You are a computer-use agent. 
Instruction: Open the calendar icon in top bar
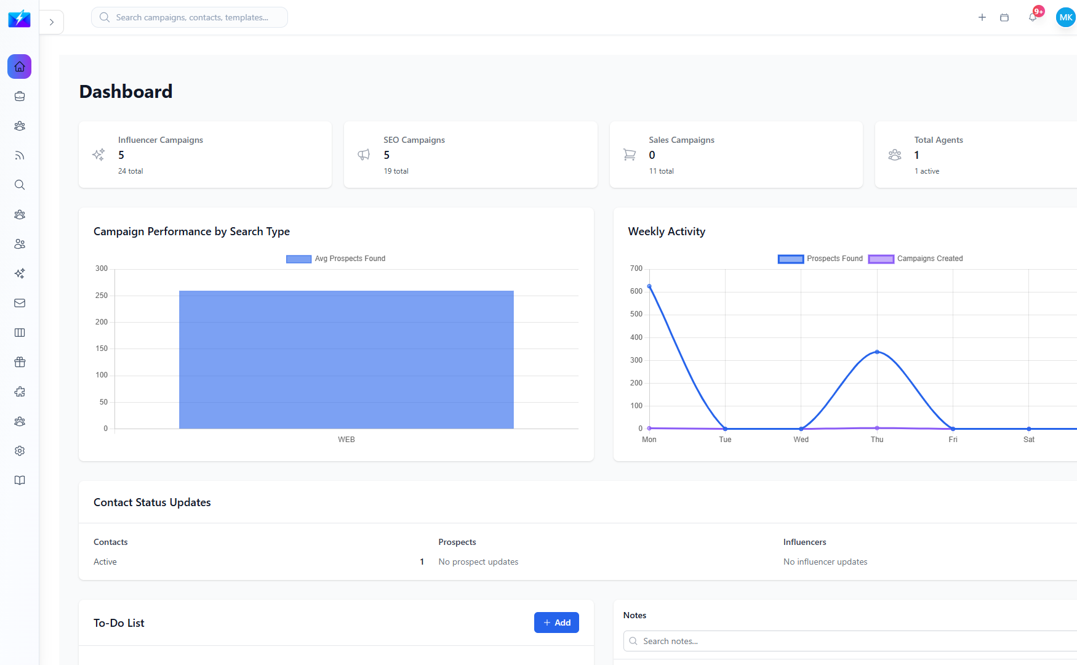tap(1004, 17)
